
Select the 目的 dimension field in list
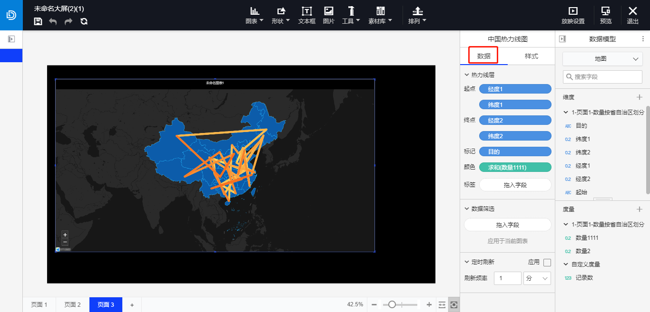pyautogui.click(x=581, y=126)
